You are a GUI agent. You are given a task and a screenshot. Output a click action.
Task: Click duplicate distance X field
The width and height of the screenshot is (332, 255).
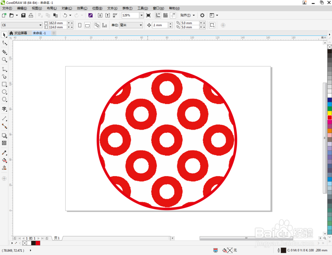(x=190, y=23)
